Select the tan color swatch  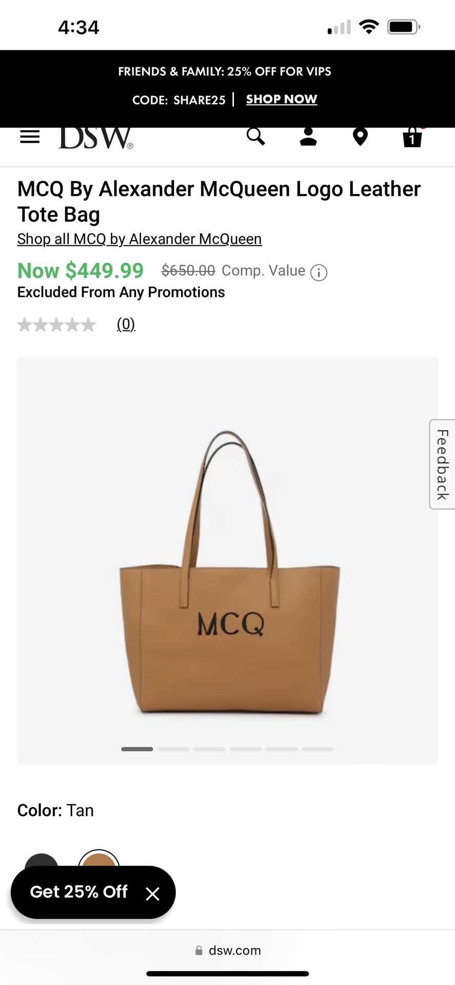tap(98, 863)
